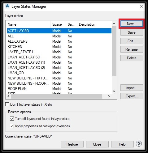Close the Layer States Manager dialog with X
Viewport: 148px width, 153px height.
point(141,6)
